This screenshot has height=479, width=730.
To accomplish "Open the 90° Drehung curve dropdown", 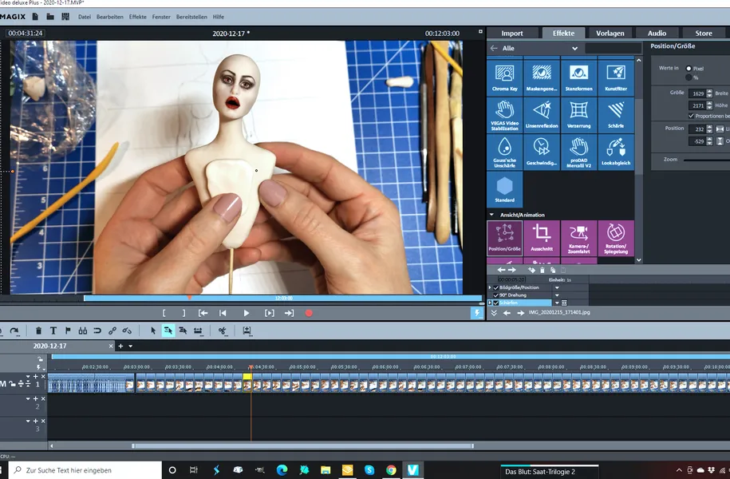I will tap(556, 295).
